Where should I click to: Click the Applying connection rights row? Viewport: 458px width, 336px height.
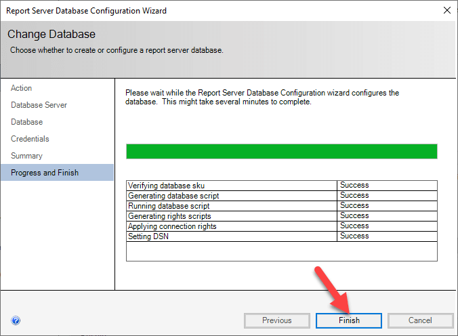pos(171,226)
